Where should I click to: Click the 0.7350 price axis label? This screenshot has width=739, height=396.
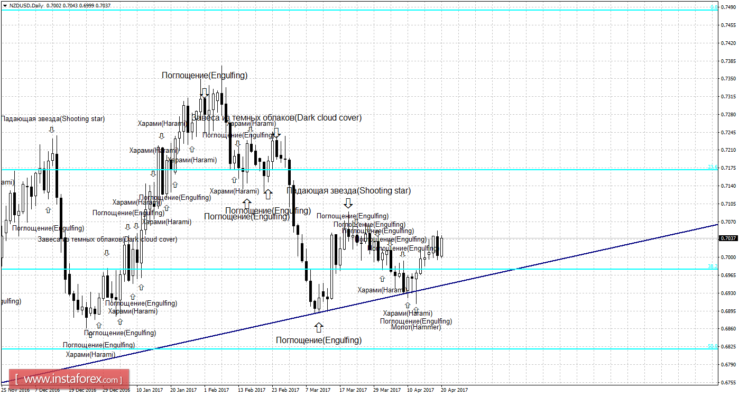(728, 79)
